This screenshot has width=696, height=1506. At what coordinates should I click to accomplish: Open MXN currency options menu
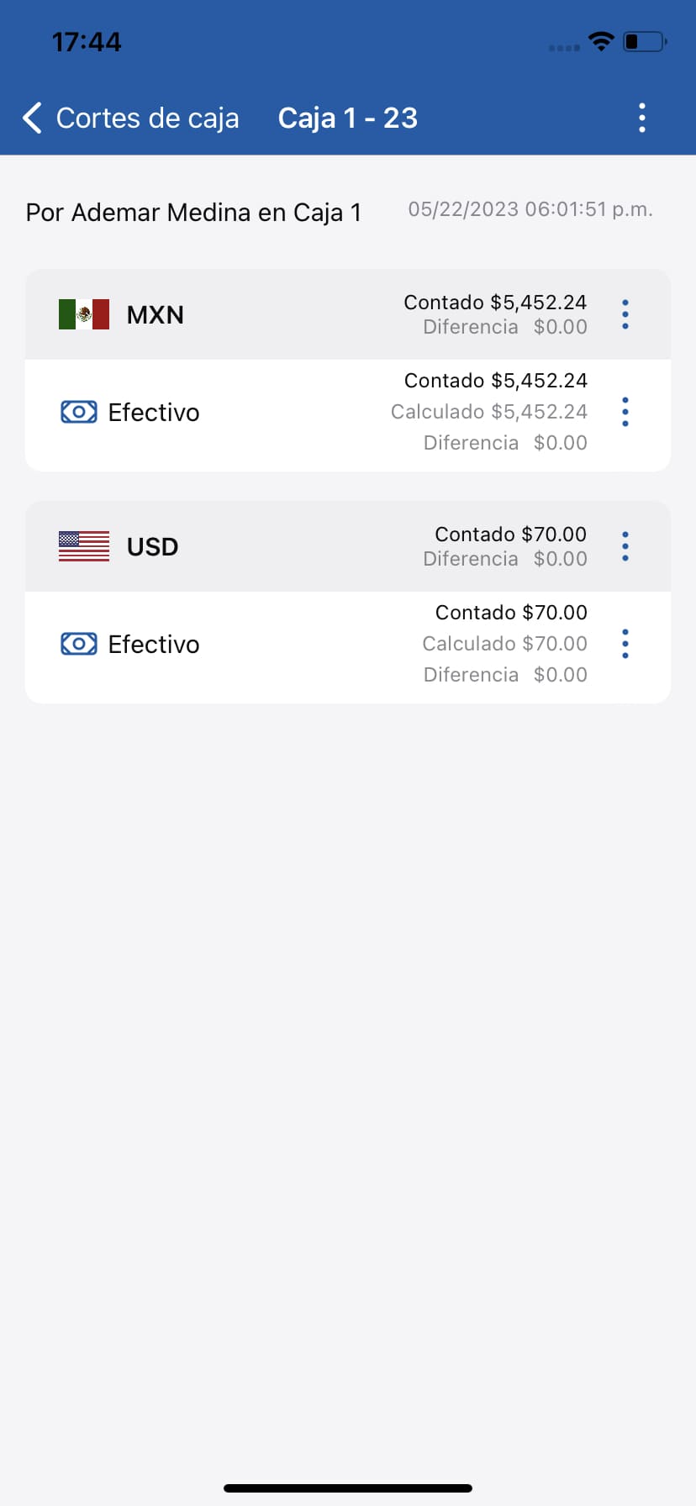tap(625, 314)
